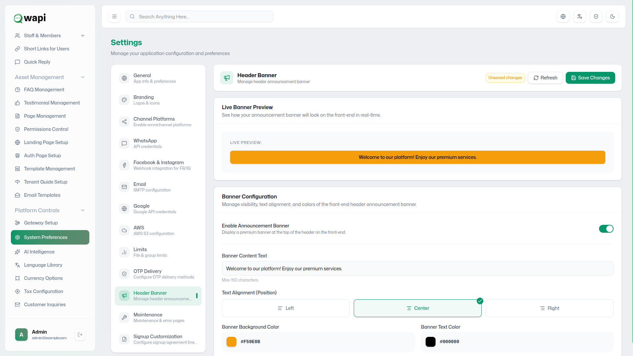Click the Limits bar chart icon
Viewport: 633px width, 356px height.
point(124,252)
